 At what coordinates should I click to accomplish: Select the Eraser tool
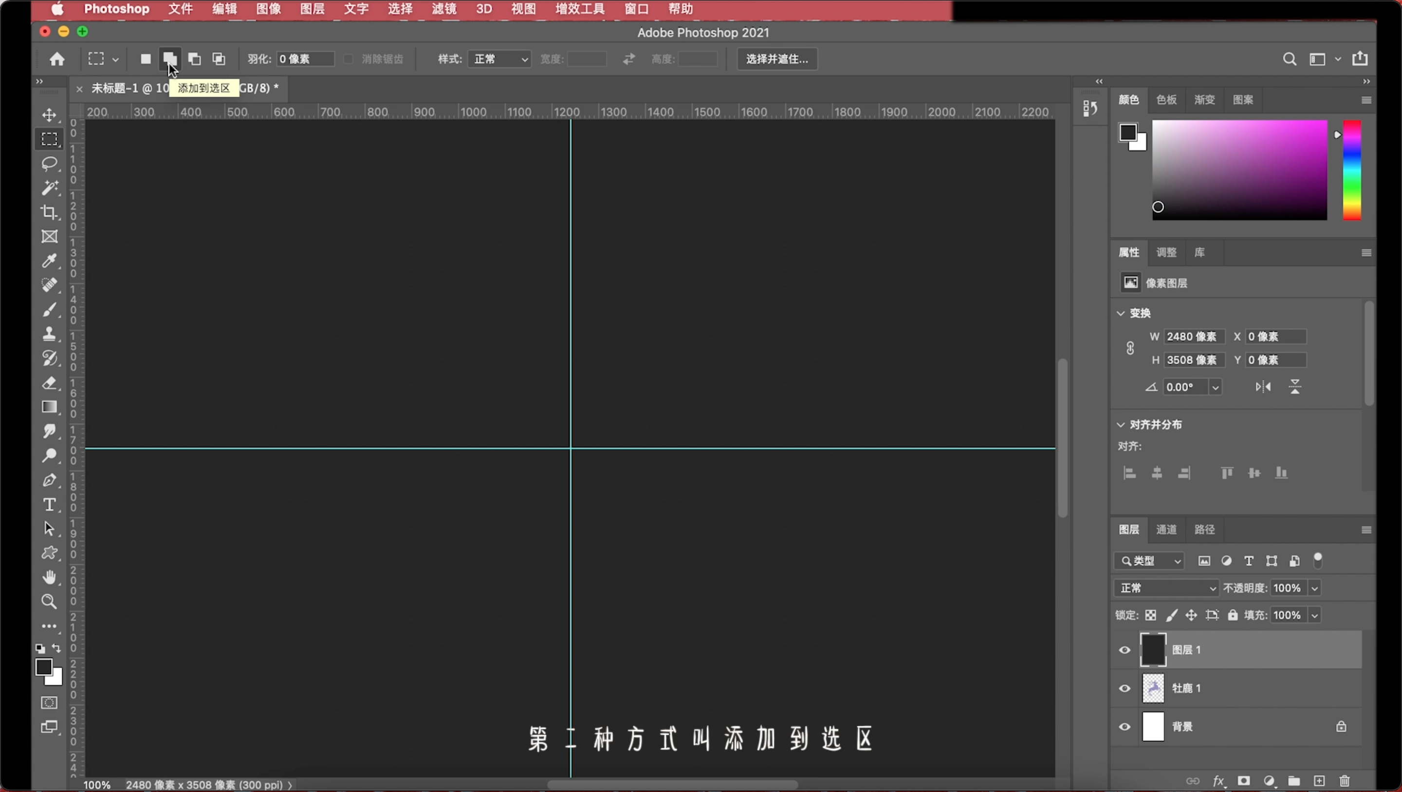[50, 382]
